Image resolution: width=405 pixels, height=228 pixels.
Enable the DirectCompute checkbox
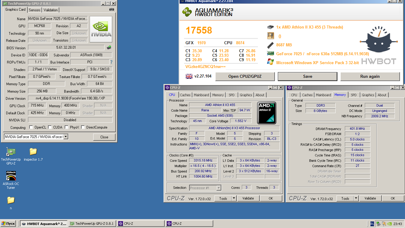(83, 127)
